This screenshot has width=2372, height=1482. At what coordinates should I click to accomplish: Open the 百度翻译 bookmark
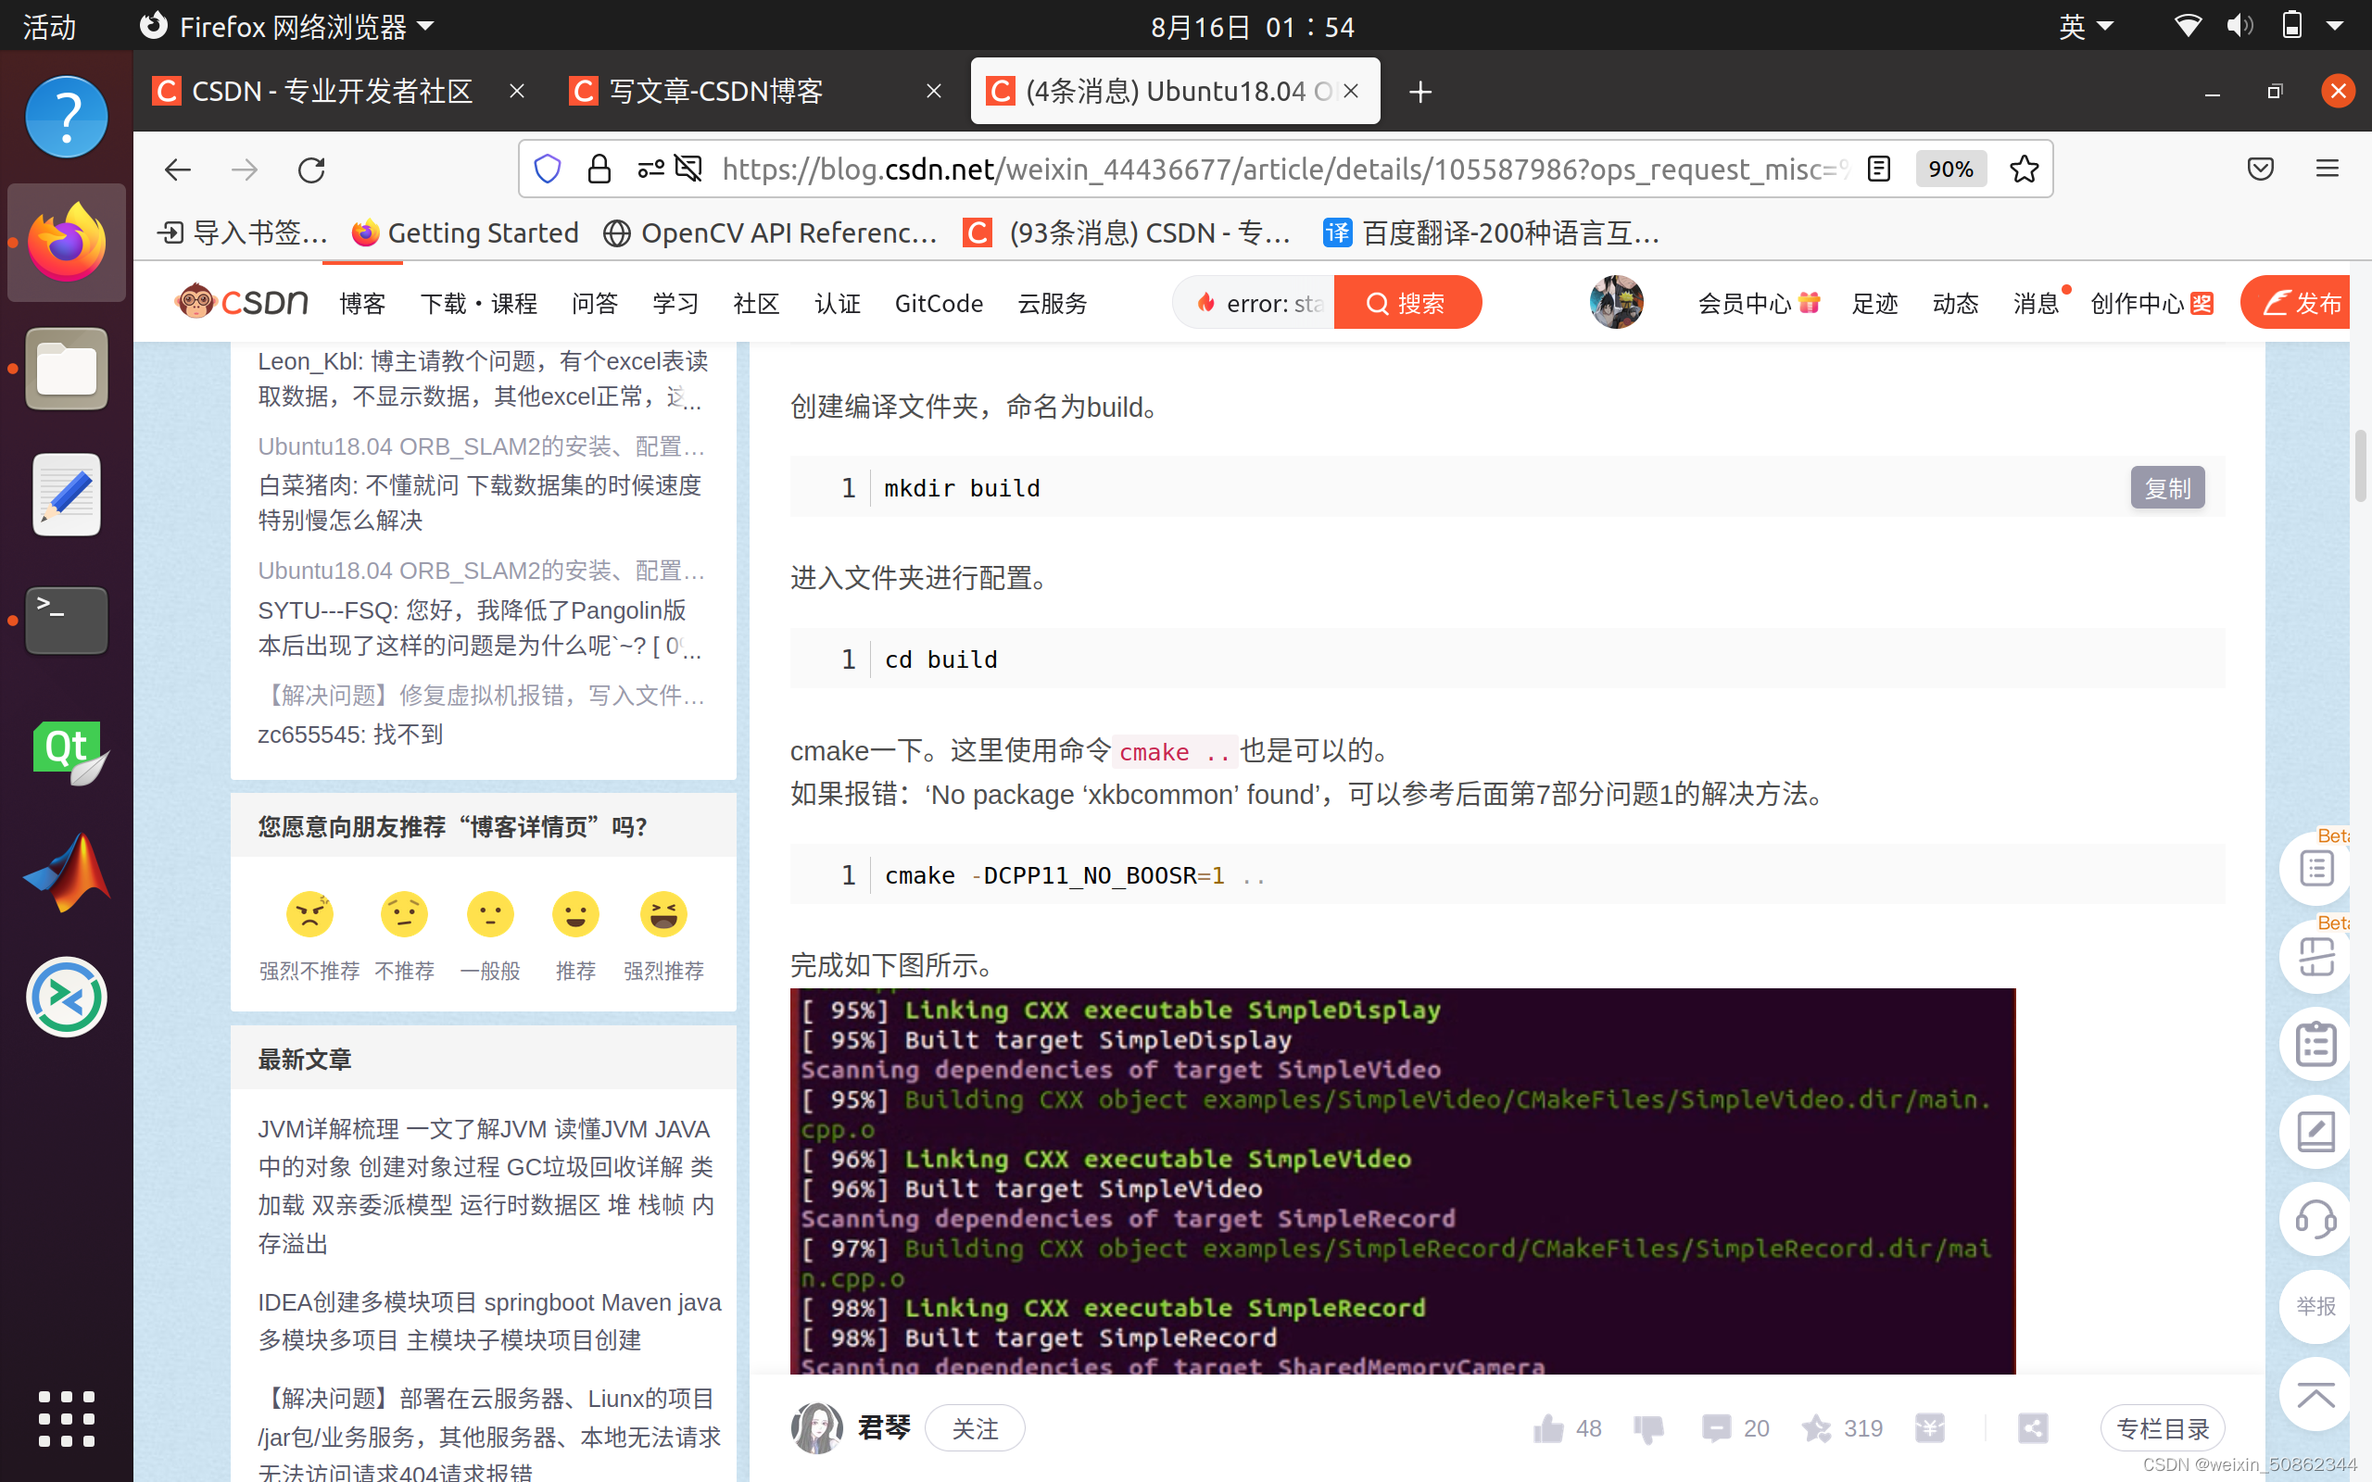pos(1492,233)
